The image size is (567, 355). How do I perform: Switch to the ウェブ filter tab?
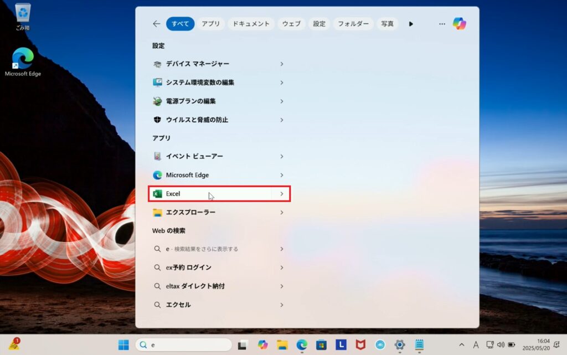pyautogui.click(x=291, y=24)
